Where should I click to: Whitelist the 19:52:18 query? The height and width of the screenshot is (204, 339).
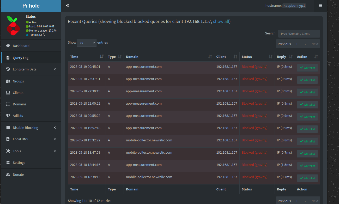pos(307,129)
